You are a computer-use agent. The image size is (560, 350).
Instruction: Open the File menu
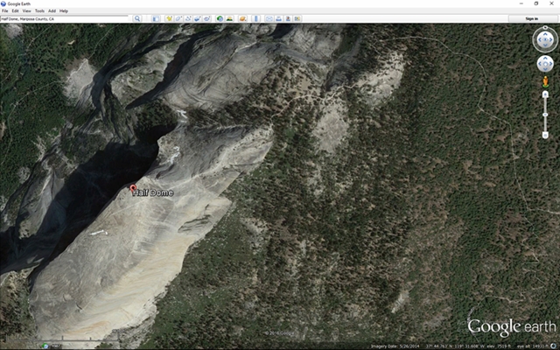(x=4, y=10)
